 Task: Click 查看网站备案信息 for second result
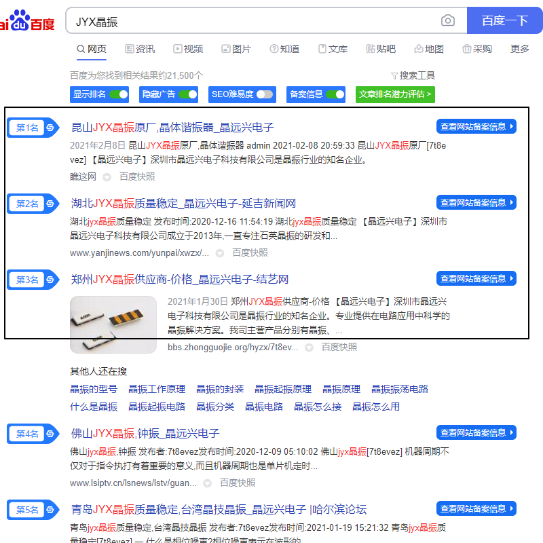(476, 202)
